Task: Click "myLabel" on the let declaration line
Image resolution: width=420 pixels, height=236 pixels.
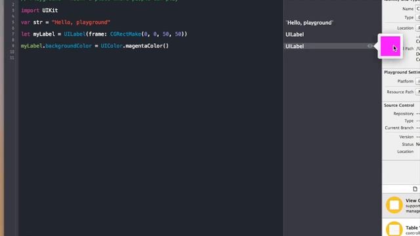Action: point(44,34)
